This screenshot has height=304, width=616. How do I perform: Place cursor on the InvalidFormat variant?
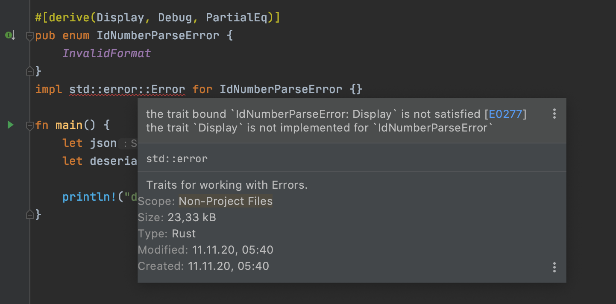point(106,53)
